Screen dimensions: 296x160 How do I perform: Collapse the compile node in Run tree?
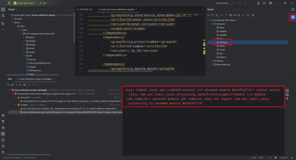[16, 105]
